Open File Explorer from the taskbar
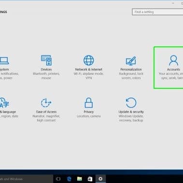Screen dimensions: 183x183 tap(80, 179)
